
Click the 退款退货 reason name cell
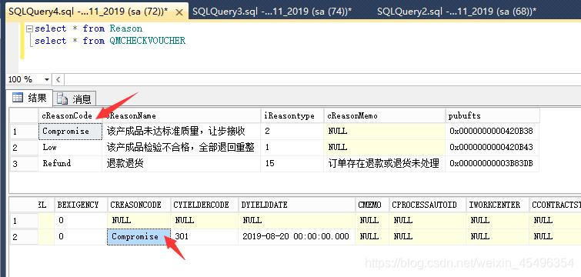181,163
